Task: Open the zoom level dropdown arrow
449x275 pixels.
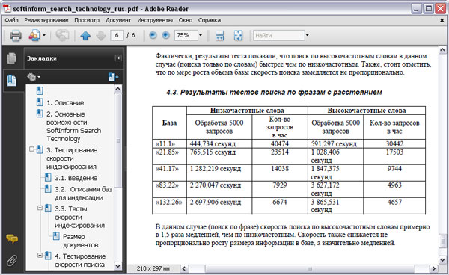Action: [201, 35]
